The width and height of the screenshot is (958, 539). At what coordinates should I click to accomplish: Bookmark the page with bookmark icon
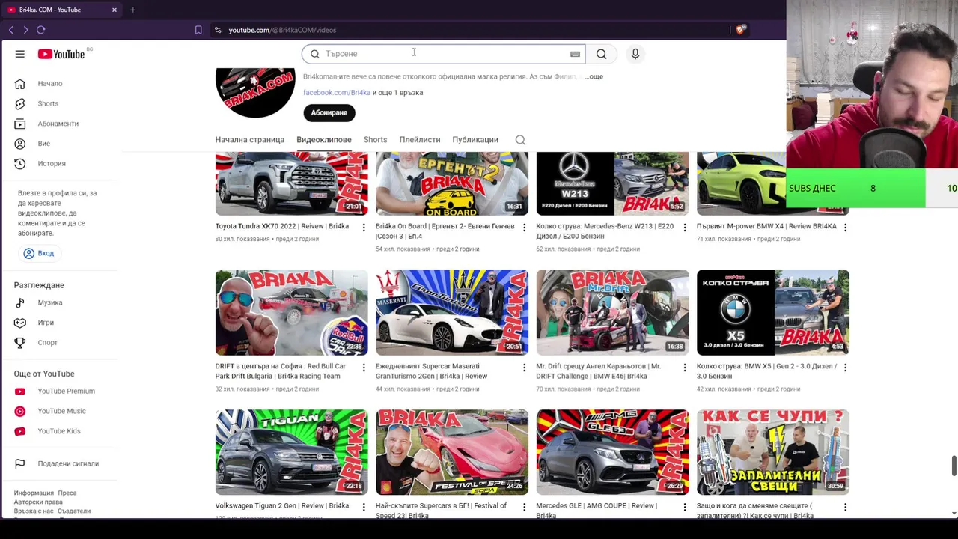coord(198,30)
